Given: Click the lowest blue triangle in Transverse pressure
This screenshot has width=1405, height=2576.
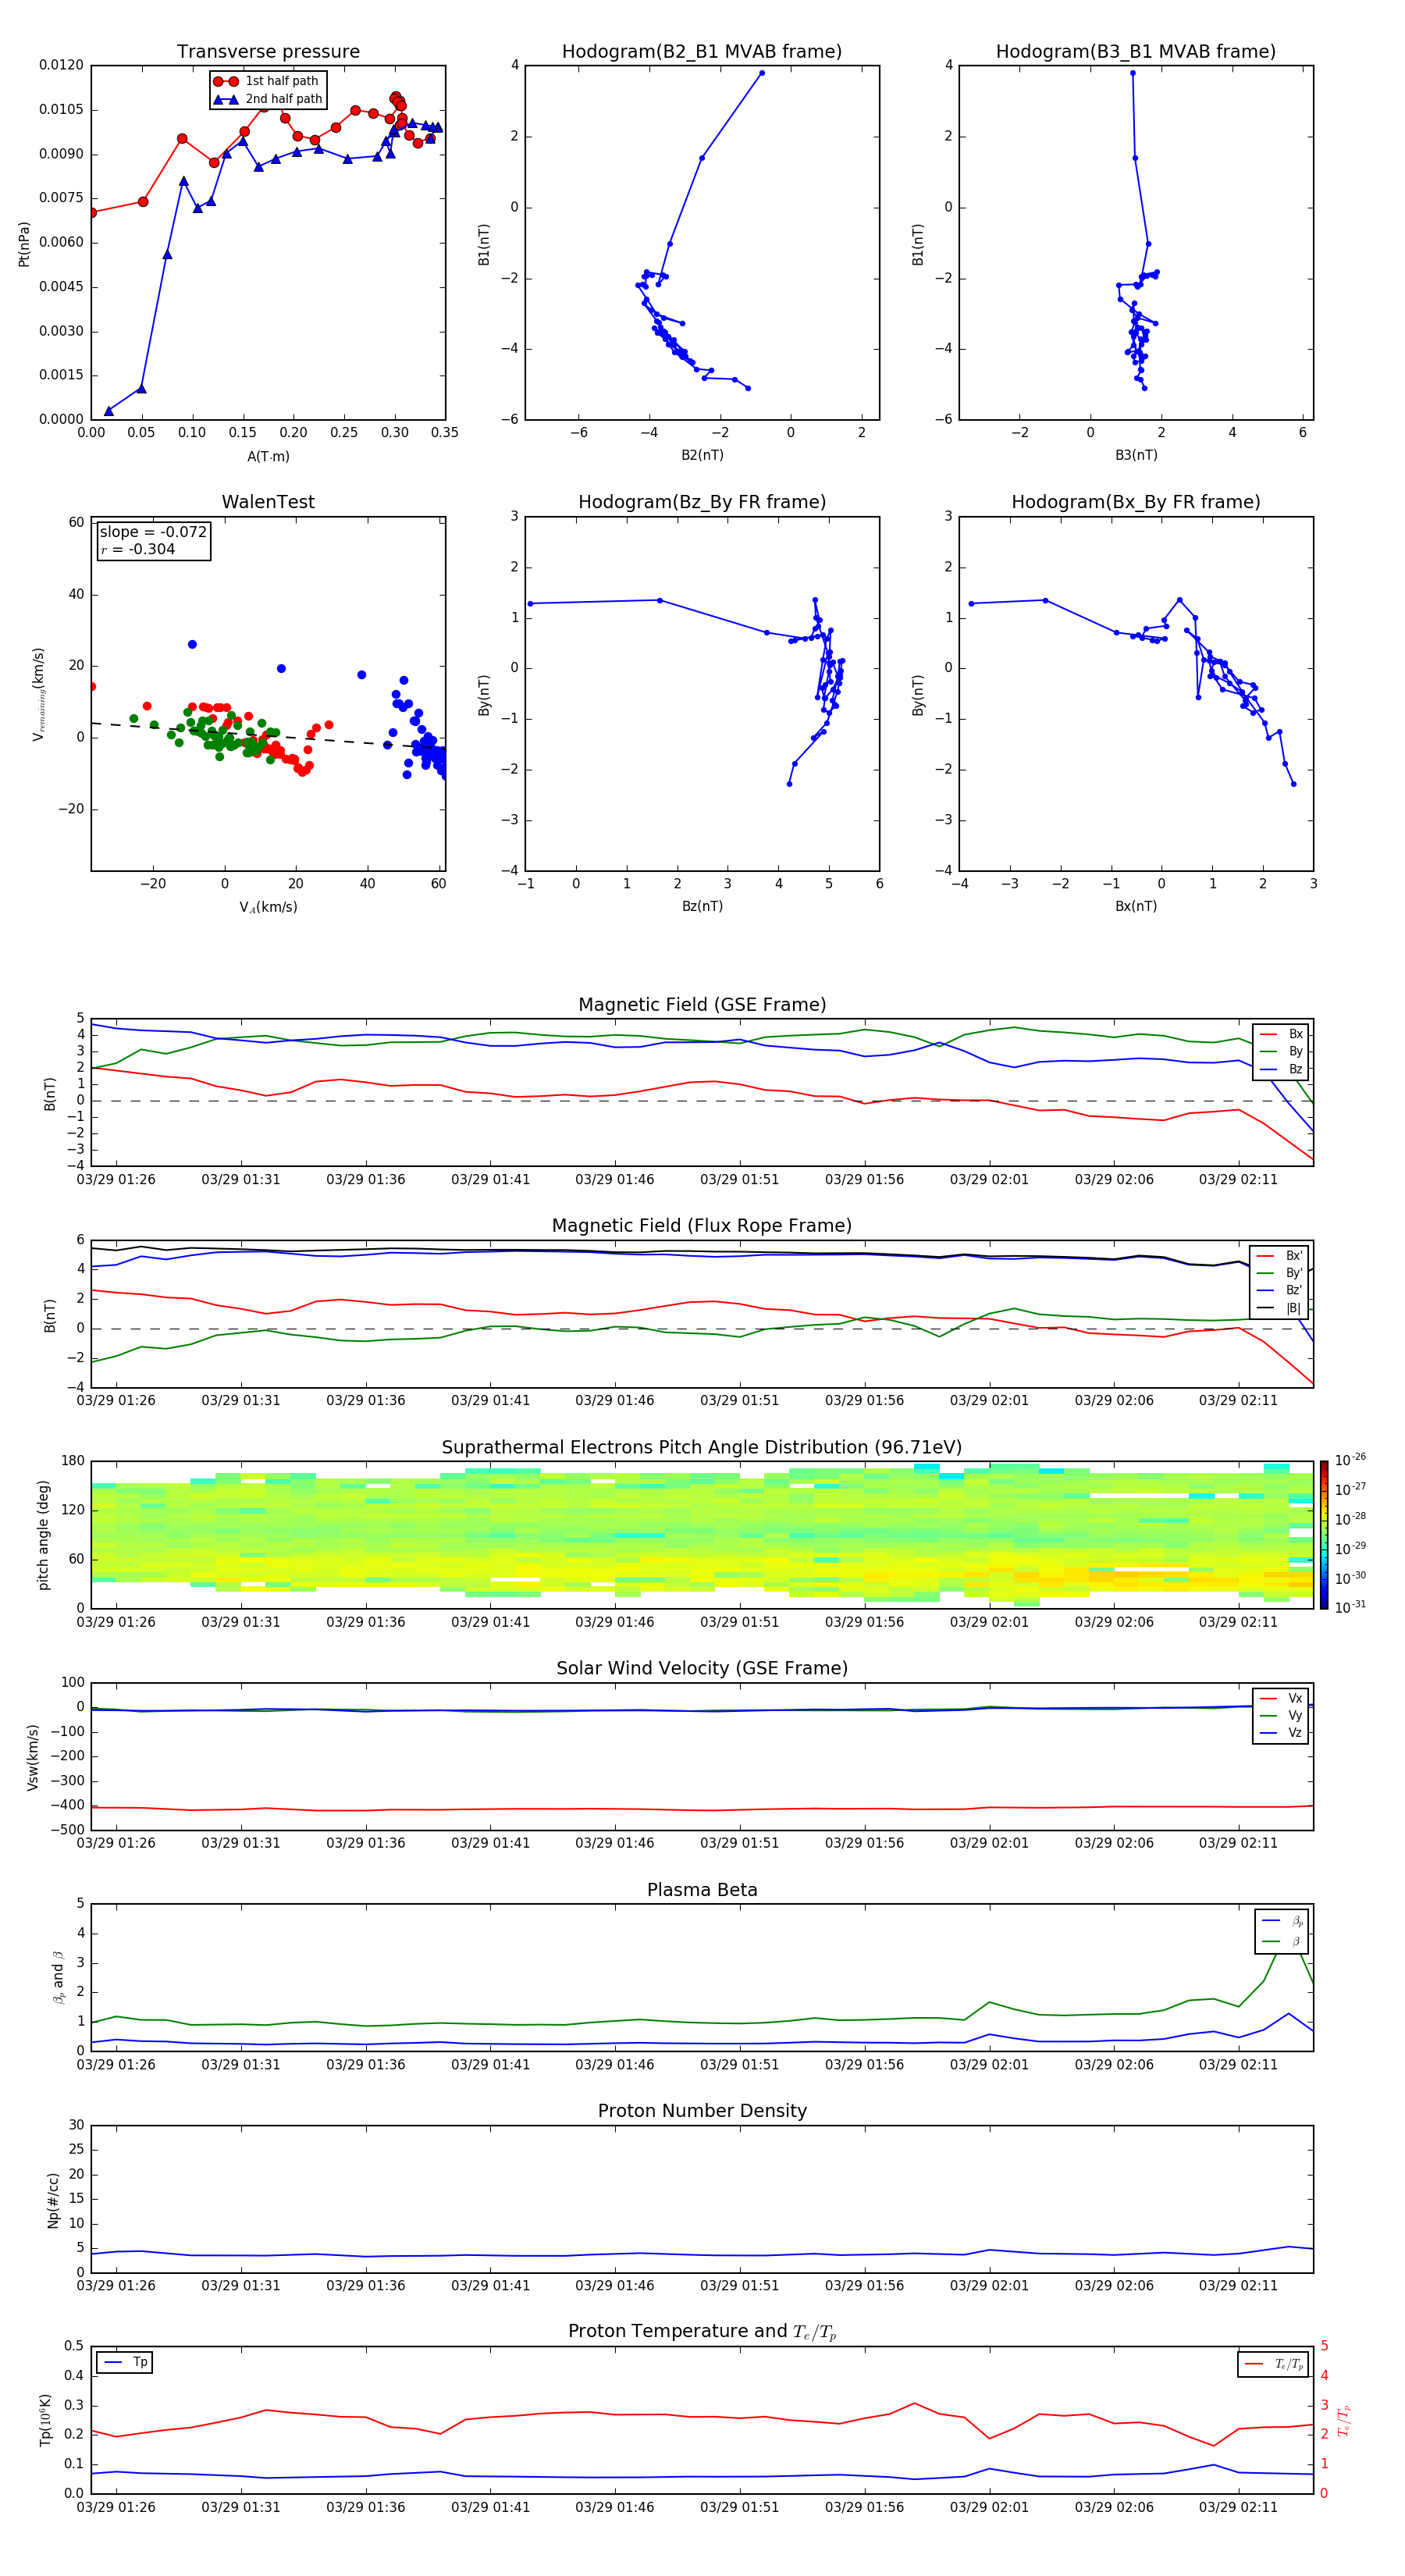Looking at the screenshot, I should (109, 411).
